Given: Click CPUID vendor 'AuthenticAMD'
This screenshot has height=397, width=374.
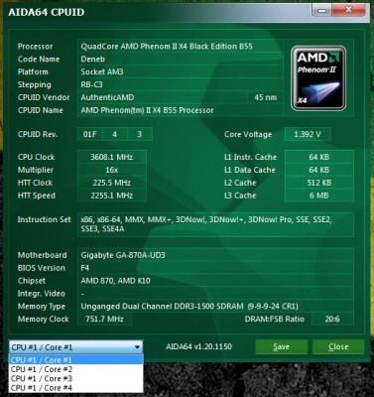Looking at the screenshot, I should 107,97.
